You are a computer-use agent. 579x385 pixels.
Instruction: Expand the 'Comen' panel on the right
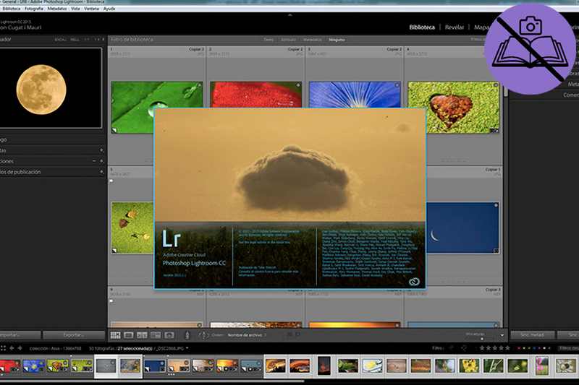click(571, 95)
